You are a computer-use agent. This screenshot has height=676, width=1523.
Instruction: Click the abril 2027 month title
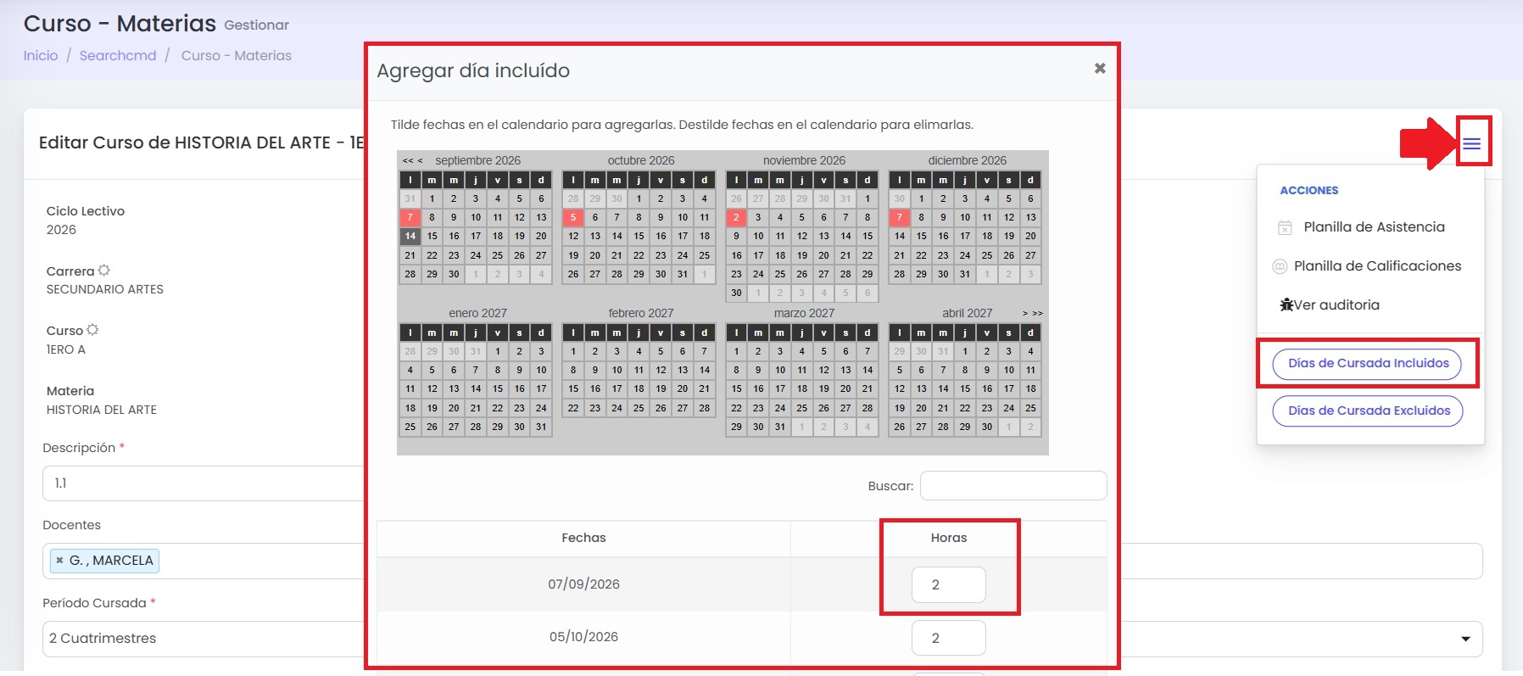point(968,313)
